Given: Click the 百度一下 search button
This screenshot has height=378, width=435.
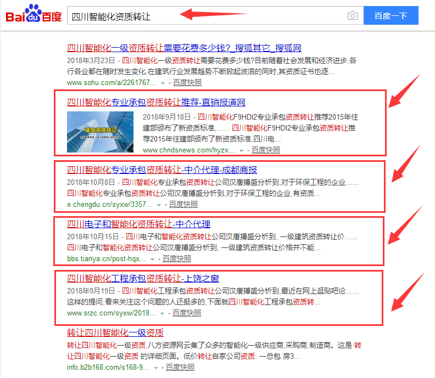Looking at the screenshot, I should tap(391, 15).
